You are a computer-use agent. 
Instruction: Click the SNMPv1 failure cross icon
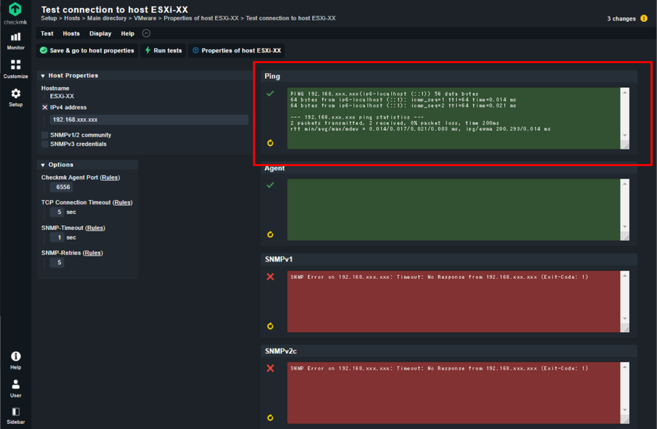[x=270, y=276]
